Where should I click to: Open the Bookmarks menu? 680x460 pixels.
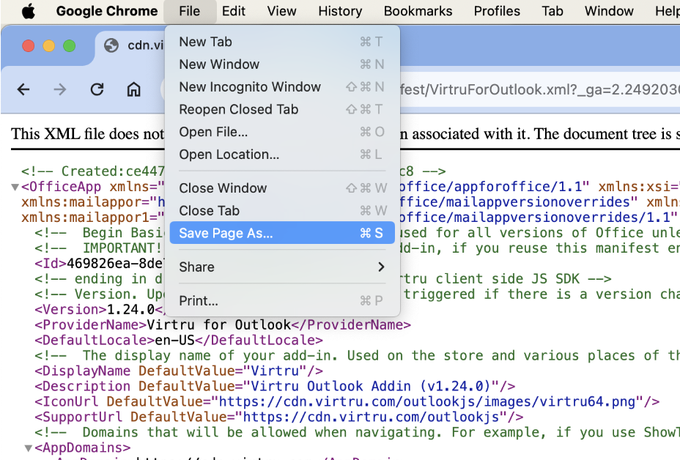coord(418,11)
